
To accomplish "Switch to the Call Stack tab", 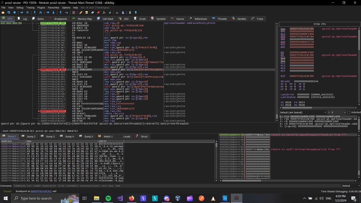I will click(x=105, y=19).
